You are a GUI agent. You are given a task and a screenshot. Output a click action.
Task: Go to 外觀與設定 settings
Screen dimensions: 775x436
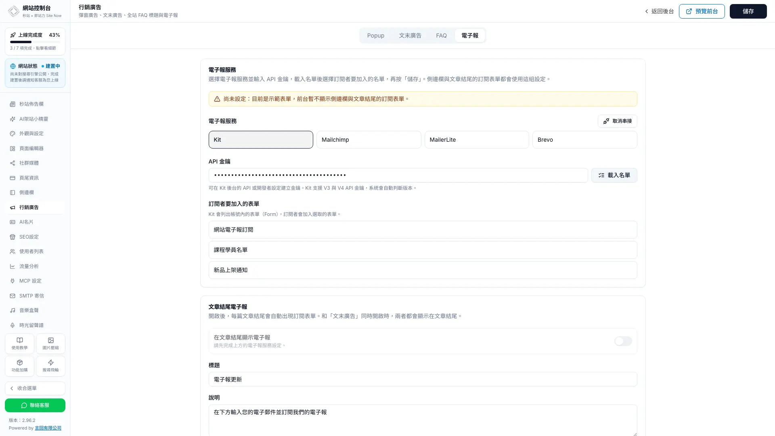click(35, 134)
